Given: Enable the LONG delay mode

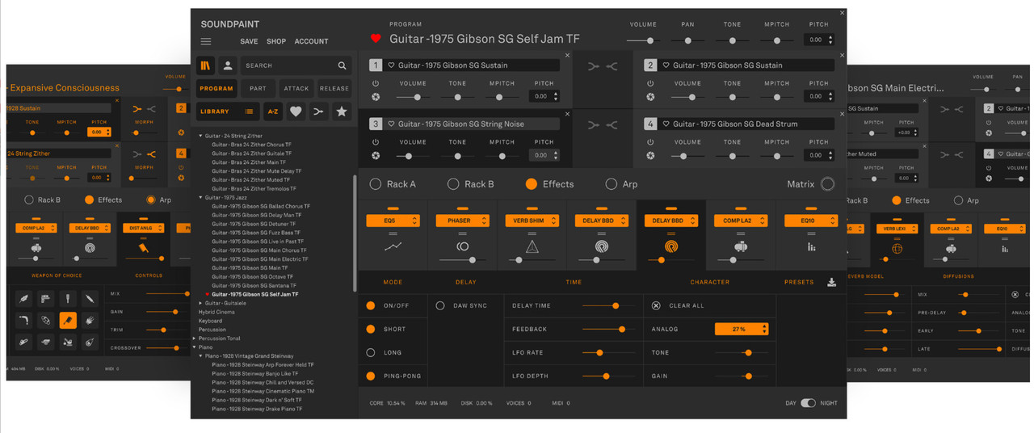Looking at the screenshot, I should coord(371,352).
